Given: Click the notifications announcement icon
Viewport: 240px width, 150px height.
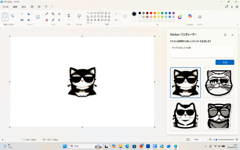Looking at the screenshot, I should point(226,6).
